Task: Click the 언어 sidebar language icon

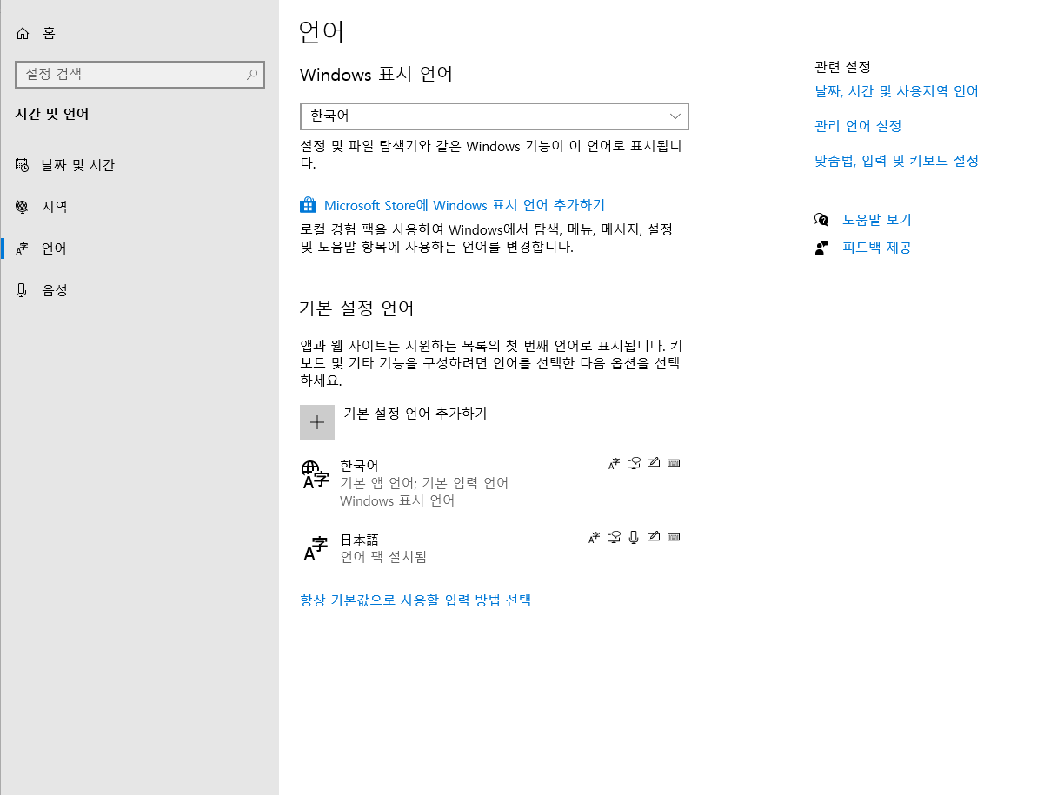Action: click(22, 248)
